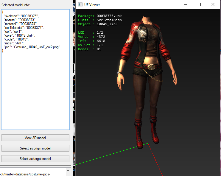Click the "material": "00038374" line
Image resolution: width=221 pixels, height=176 pixels.
(21, 24)
